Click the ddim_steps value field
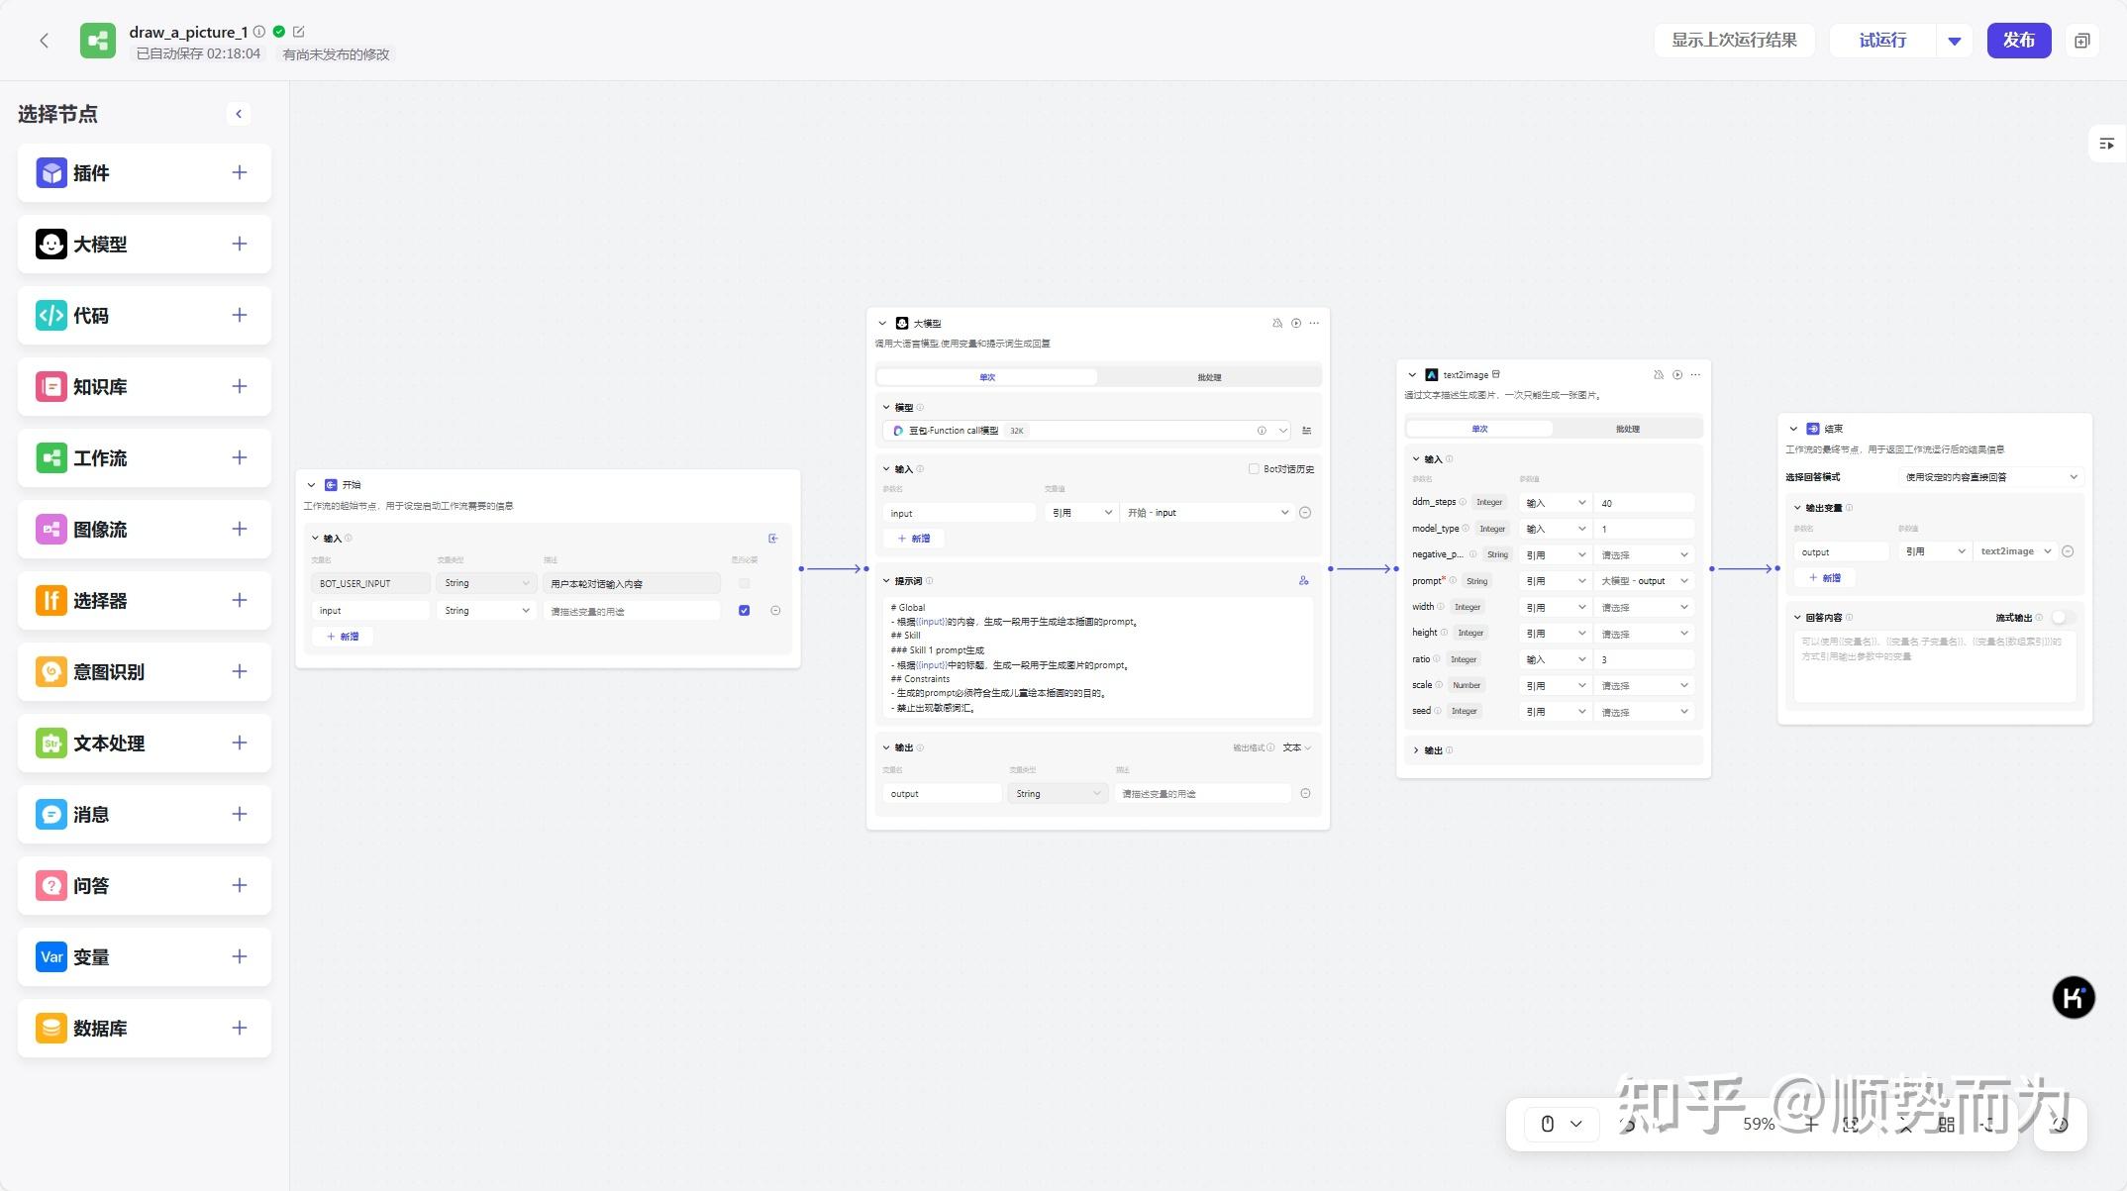This screenshot has width=2127, height=1191. [1642, 503]
